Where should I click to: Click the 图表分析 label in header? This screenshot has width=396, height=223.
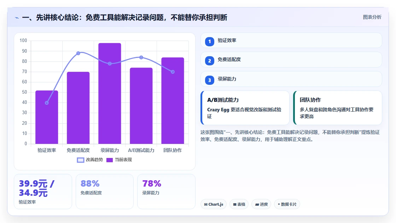tap(372, 17)
